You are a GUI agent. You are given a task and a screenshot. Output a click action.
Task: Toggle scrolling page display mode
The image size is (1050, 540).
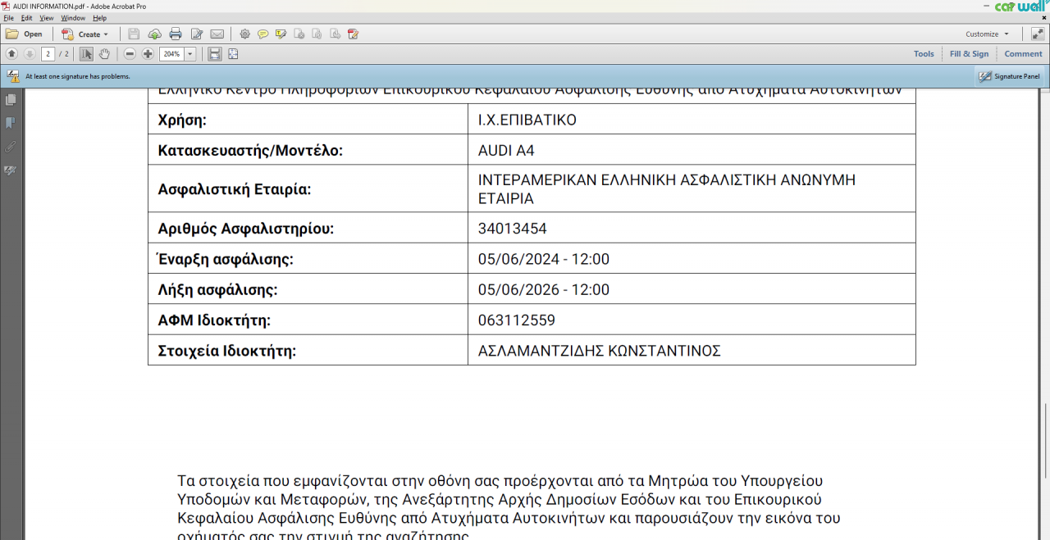[x=215, y=54]
